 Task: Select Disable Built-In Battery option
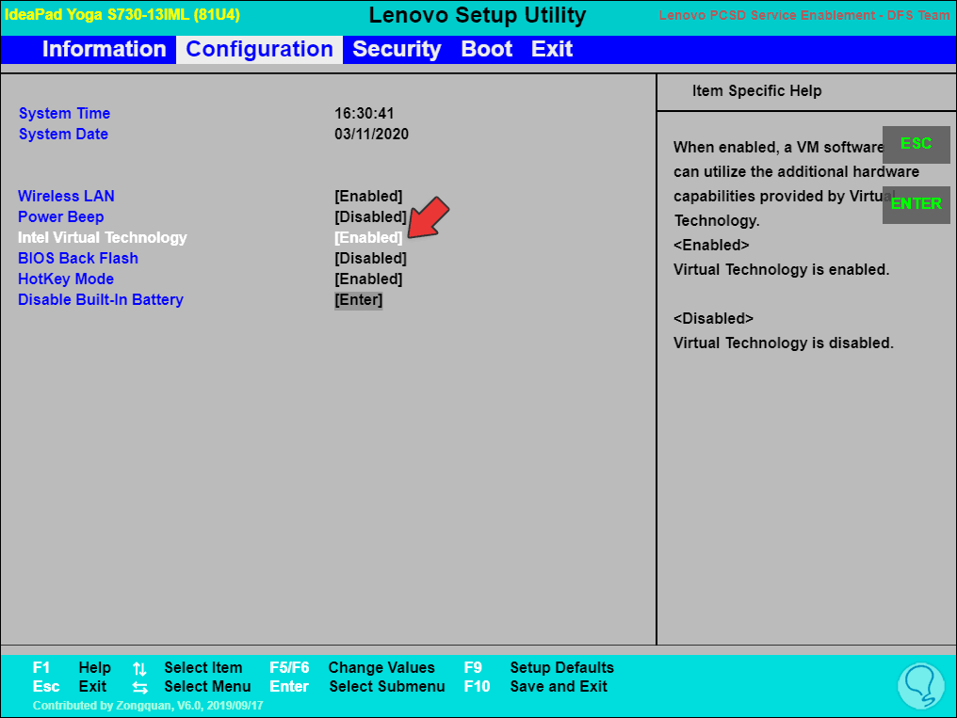(101, 300)
